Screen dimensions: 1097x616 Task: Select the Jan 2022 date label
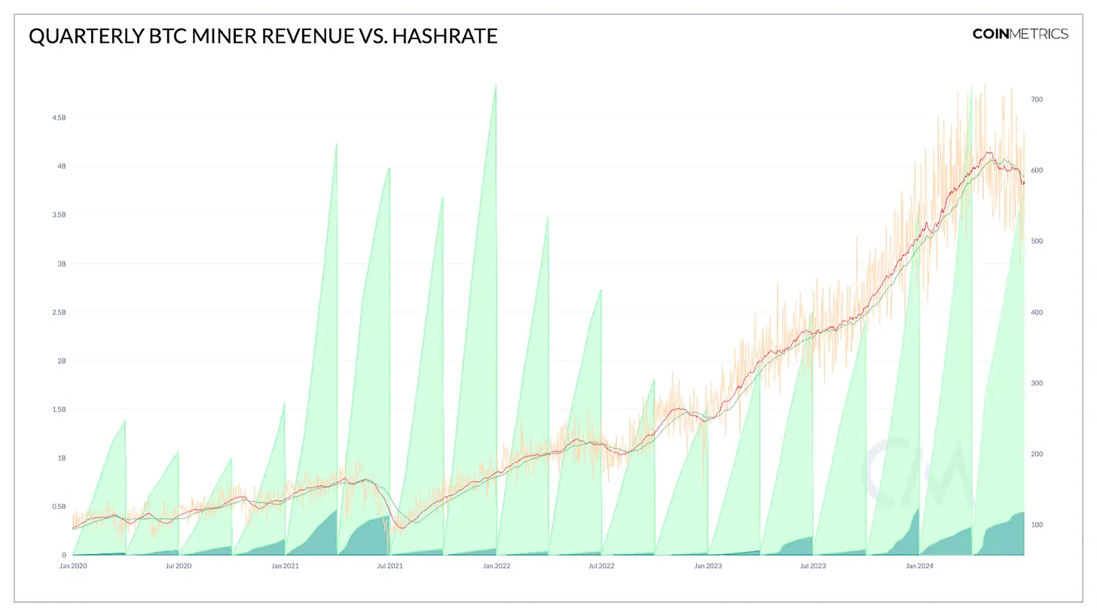pos(497,565)
